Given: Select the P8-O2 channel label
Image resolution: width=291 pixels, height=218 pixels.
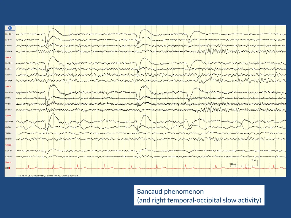Looking at the screenshot, I should (9, 139).
